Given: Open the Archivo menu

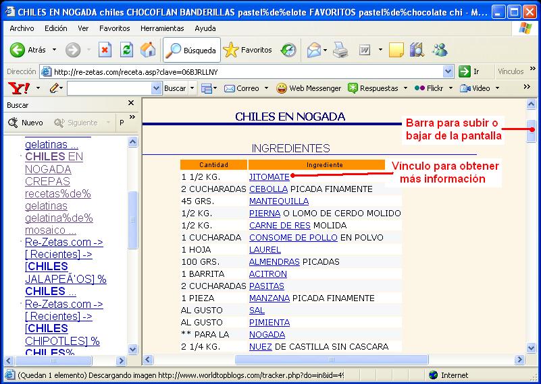Looking at the screenshot, I should (22, 28).
